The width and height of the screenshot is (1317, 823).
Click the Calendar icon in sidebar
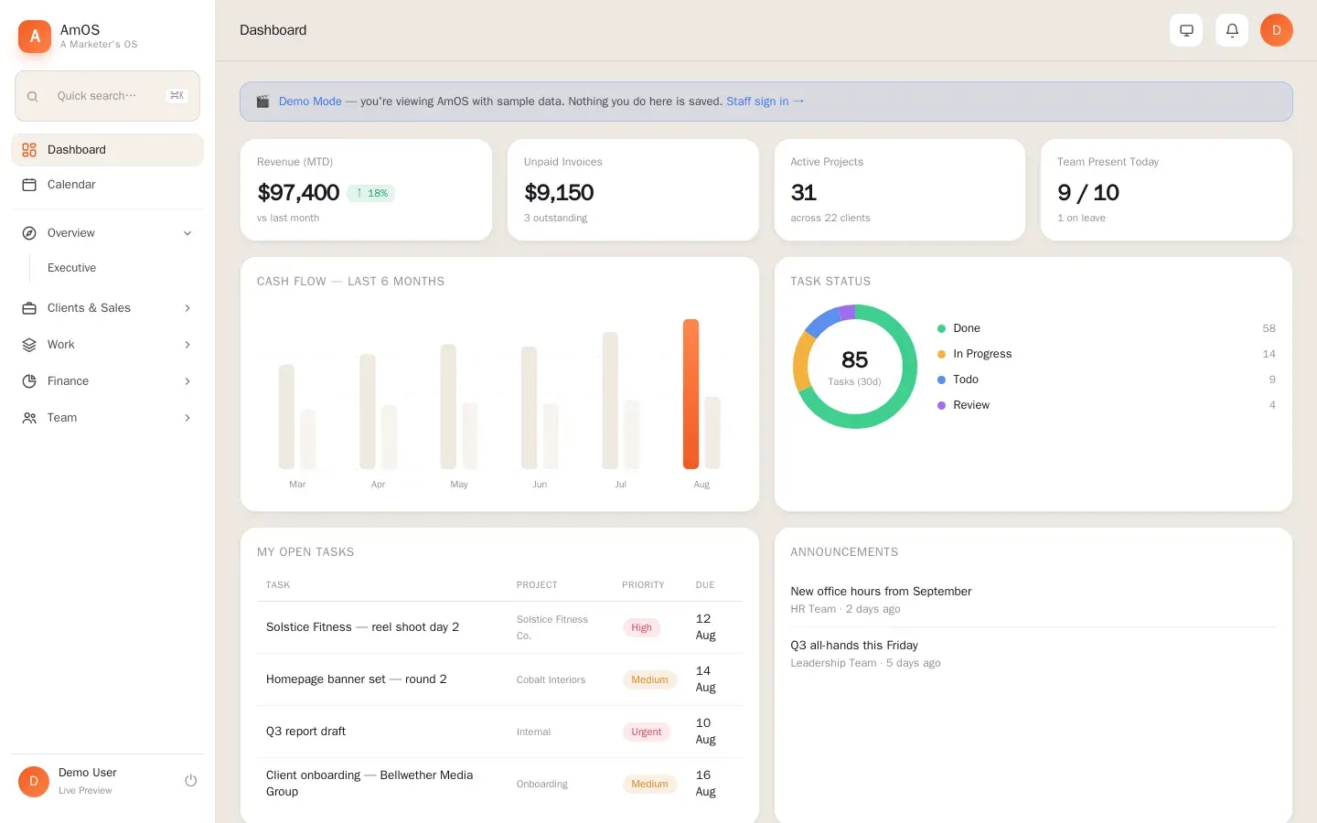point(29,185)
